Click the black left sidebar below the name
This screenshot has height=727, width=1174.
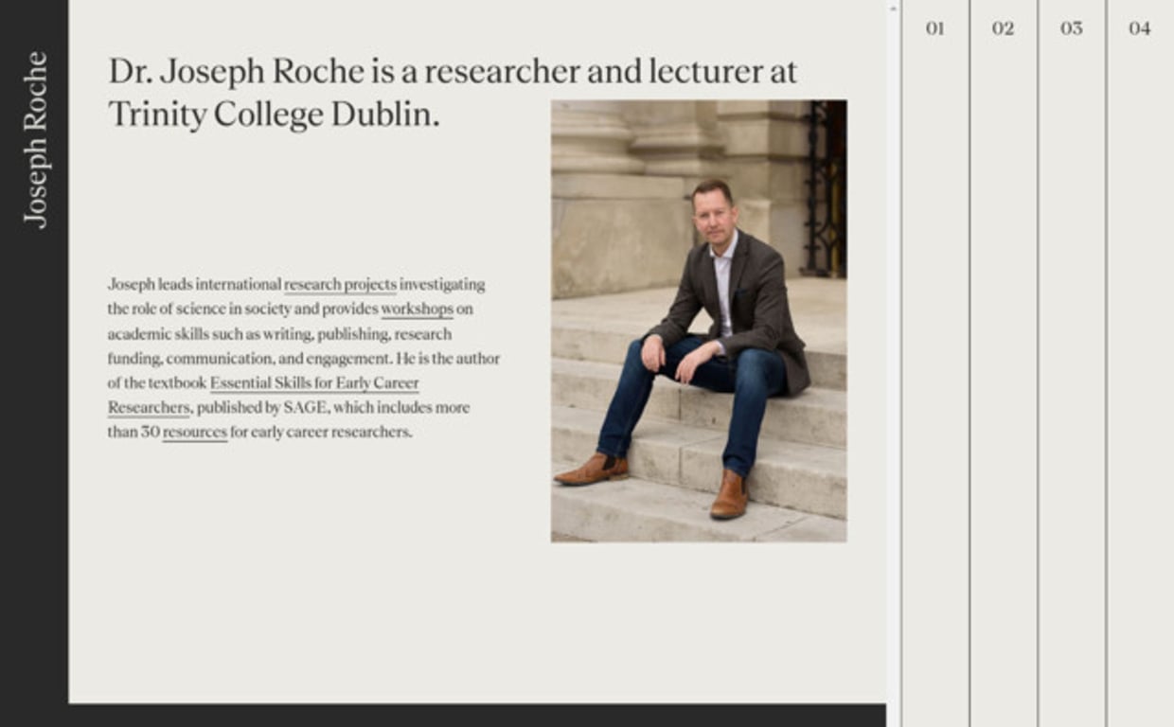click(34, 473)
